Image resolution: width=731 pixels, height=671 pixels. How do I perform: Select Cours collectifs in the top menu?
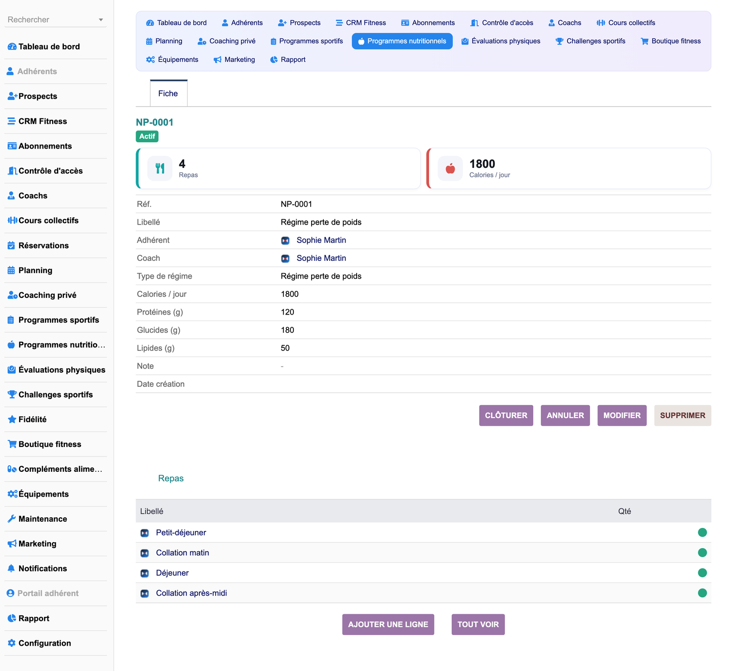click(x=626, y=23)
